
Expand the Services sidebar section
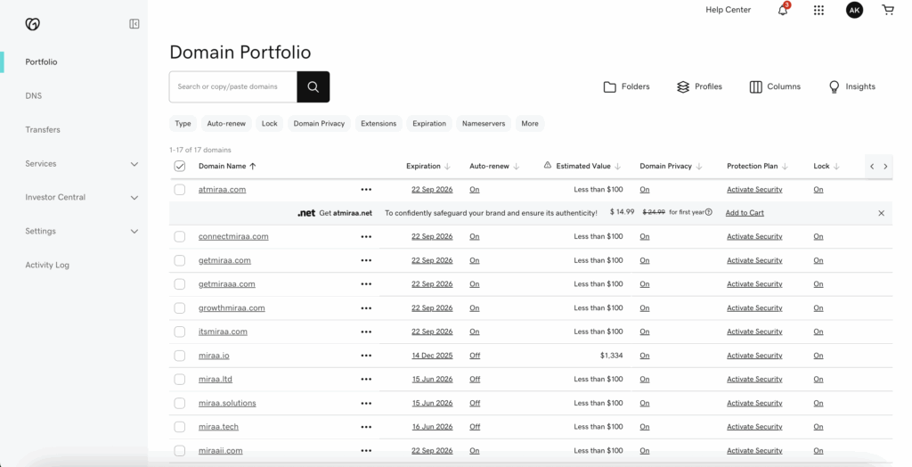tap(134, 164)
